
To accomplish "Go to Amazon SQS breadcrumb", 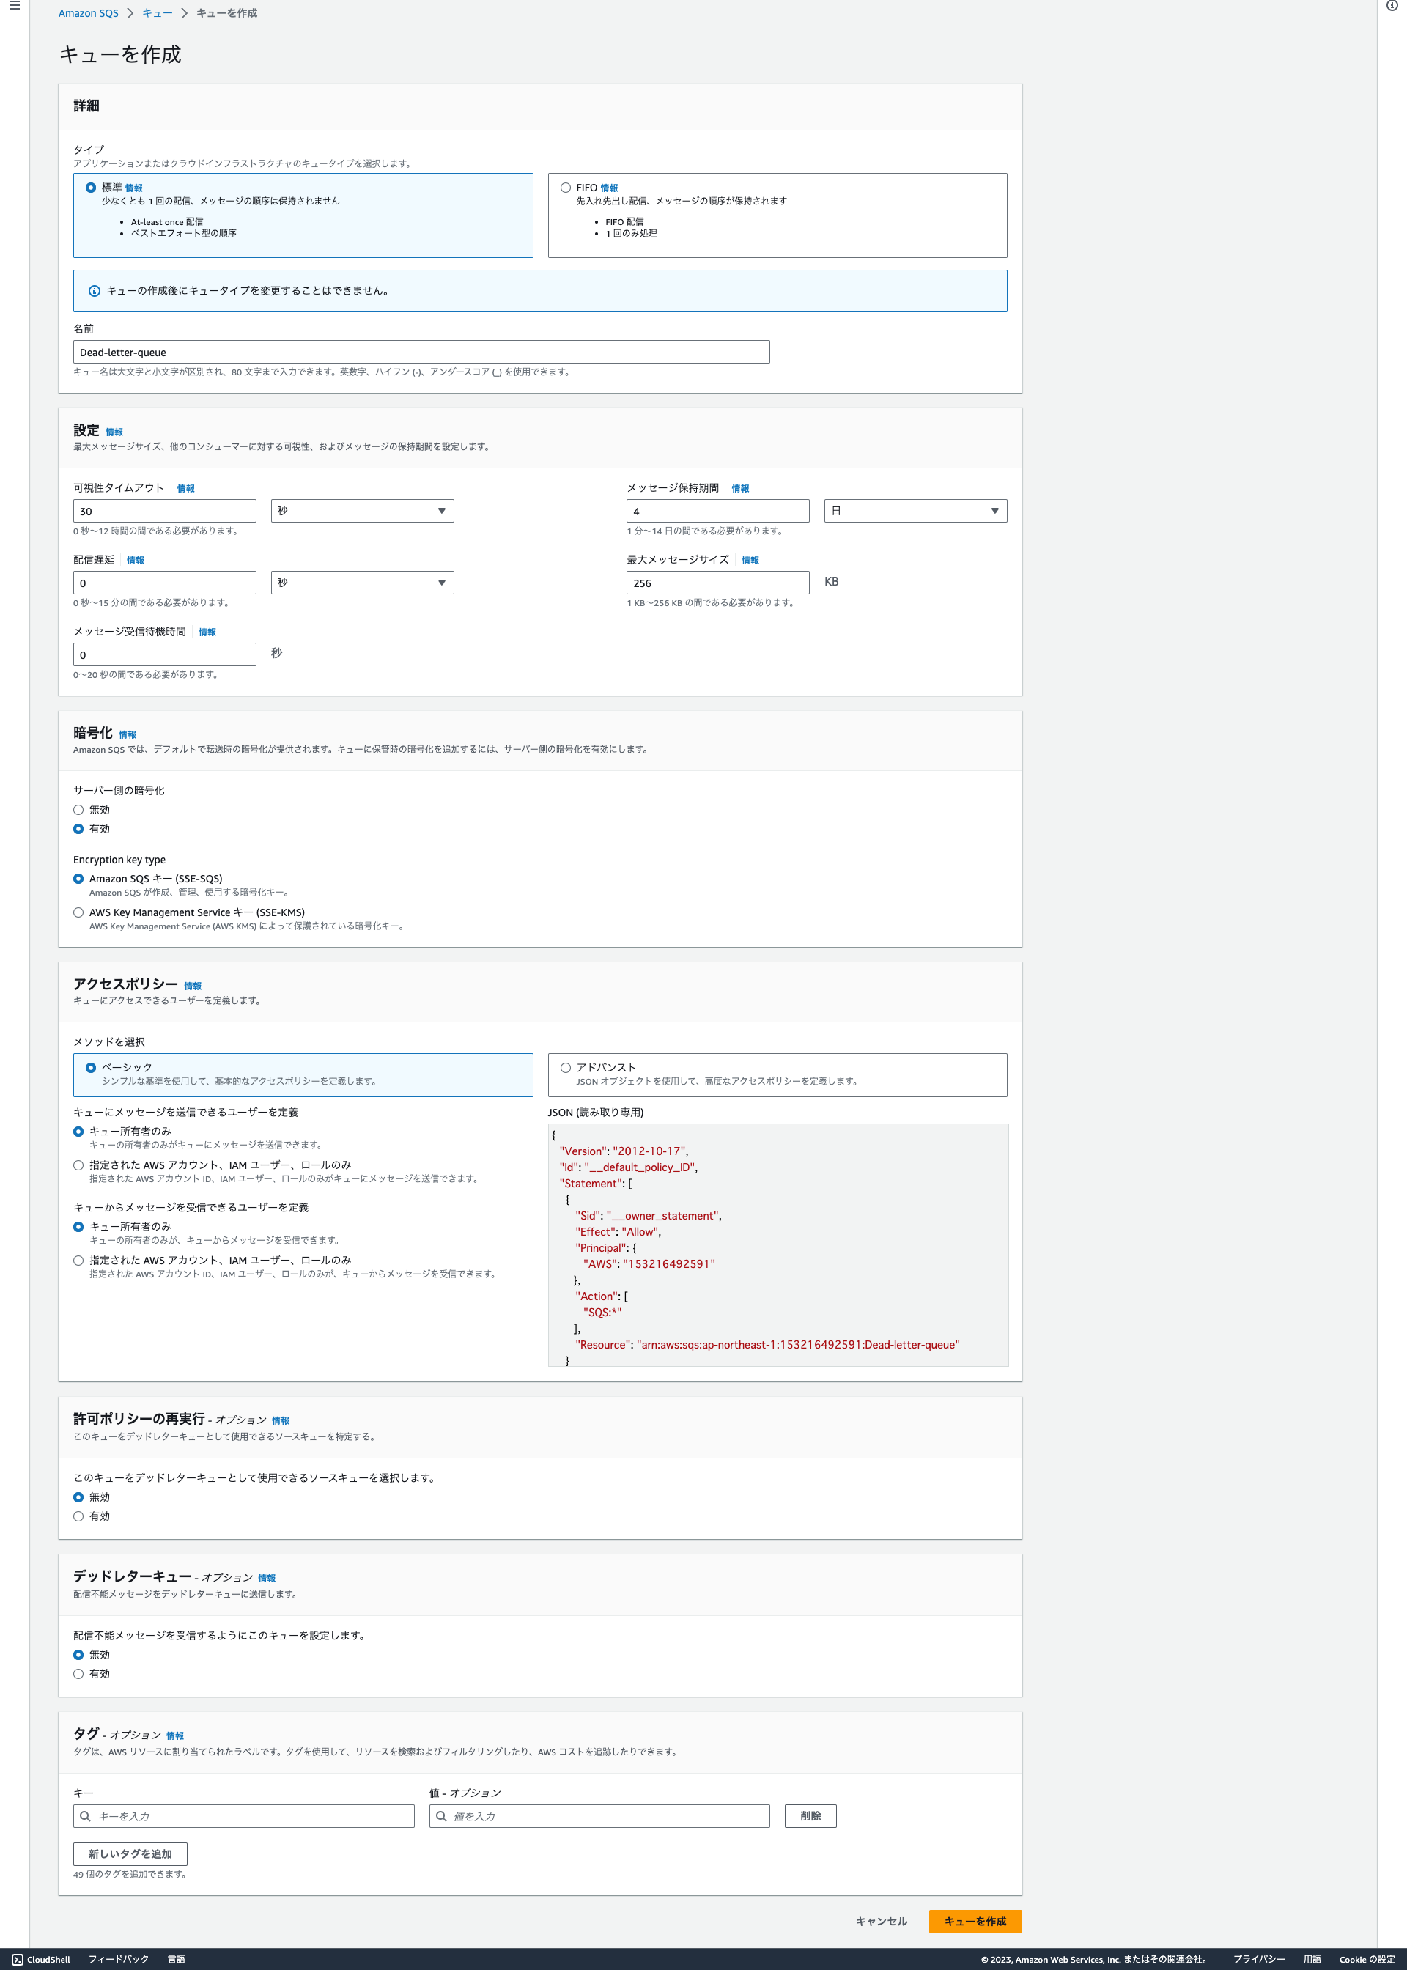I will 89,13.
